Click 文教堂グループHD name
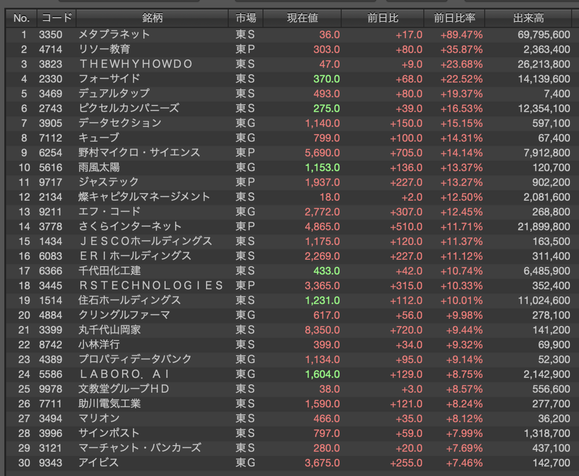This screenshot has height=476, width=579. (124, 389)
